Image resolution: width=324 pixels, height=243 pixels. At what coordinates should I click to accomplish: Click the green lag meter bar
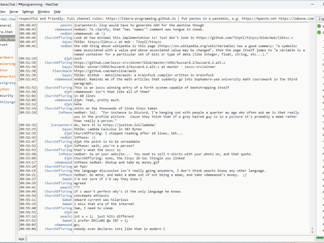click(320, 238)
